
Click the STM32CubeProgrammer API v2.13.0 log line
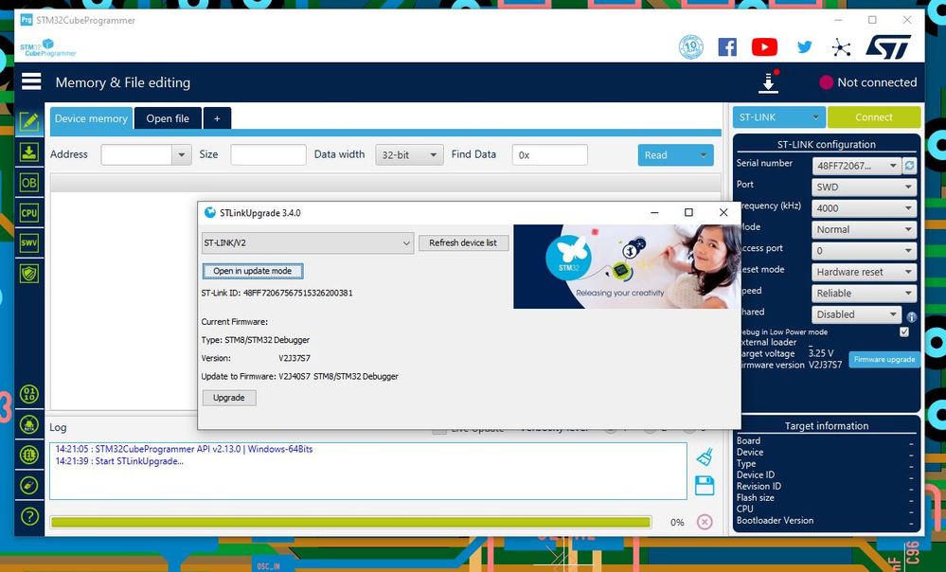[x=184, y=449]
